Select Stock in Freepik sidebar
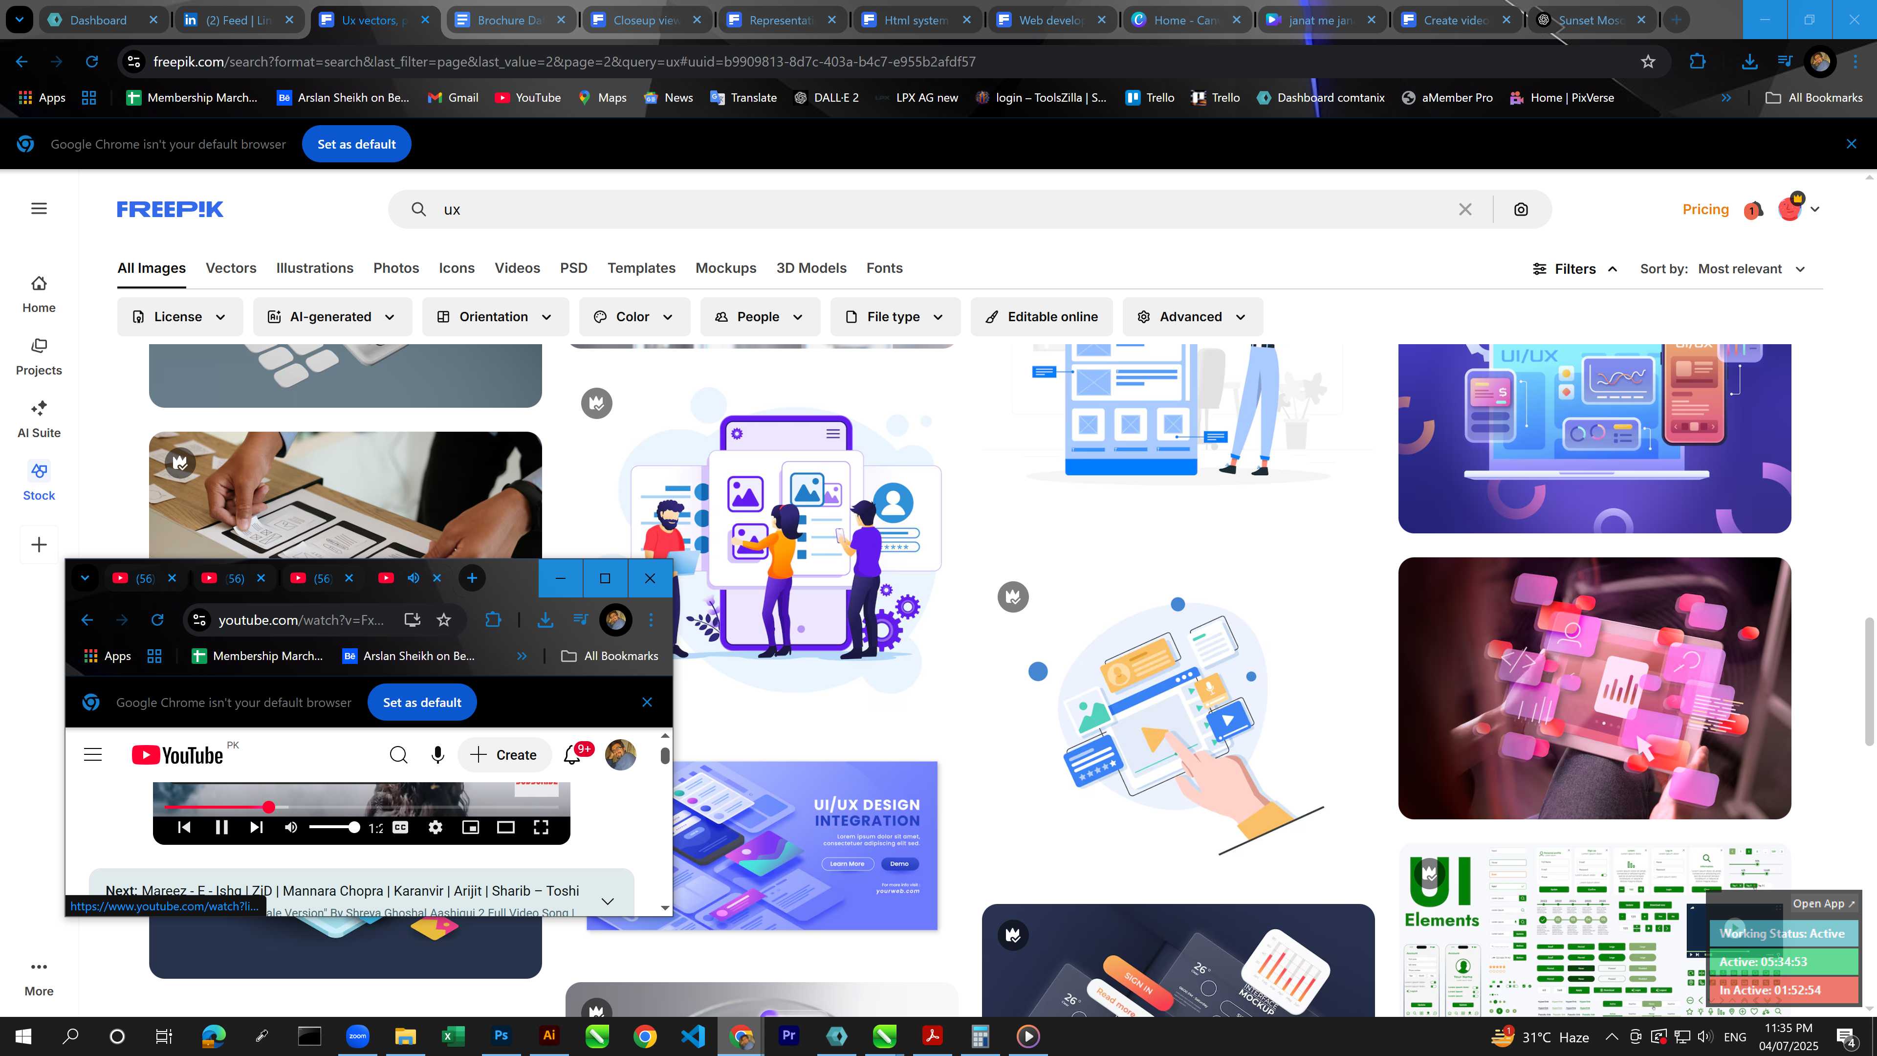1877x1056 pixels. tap(39, 482)
